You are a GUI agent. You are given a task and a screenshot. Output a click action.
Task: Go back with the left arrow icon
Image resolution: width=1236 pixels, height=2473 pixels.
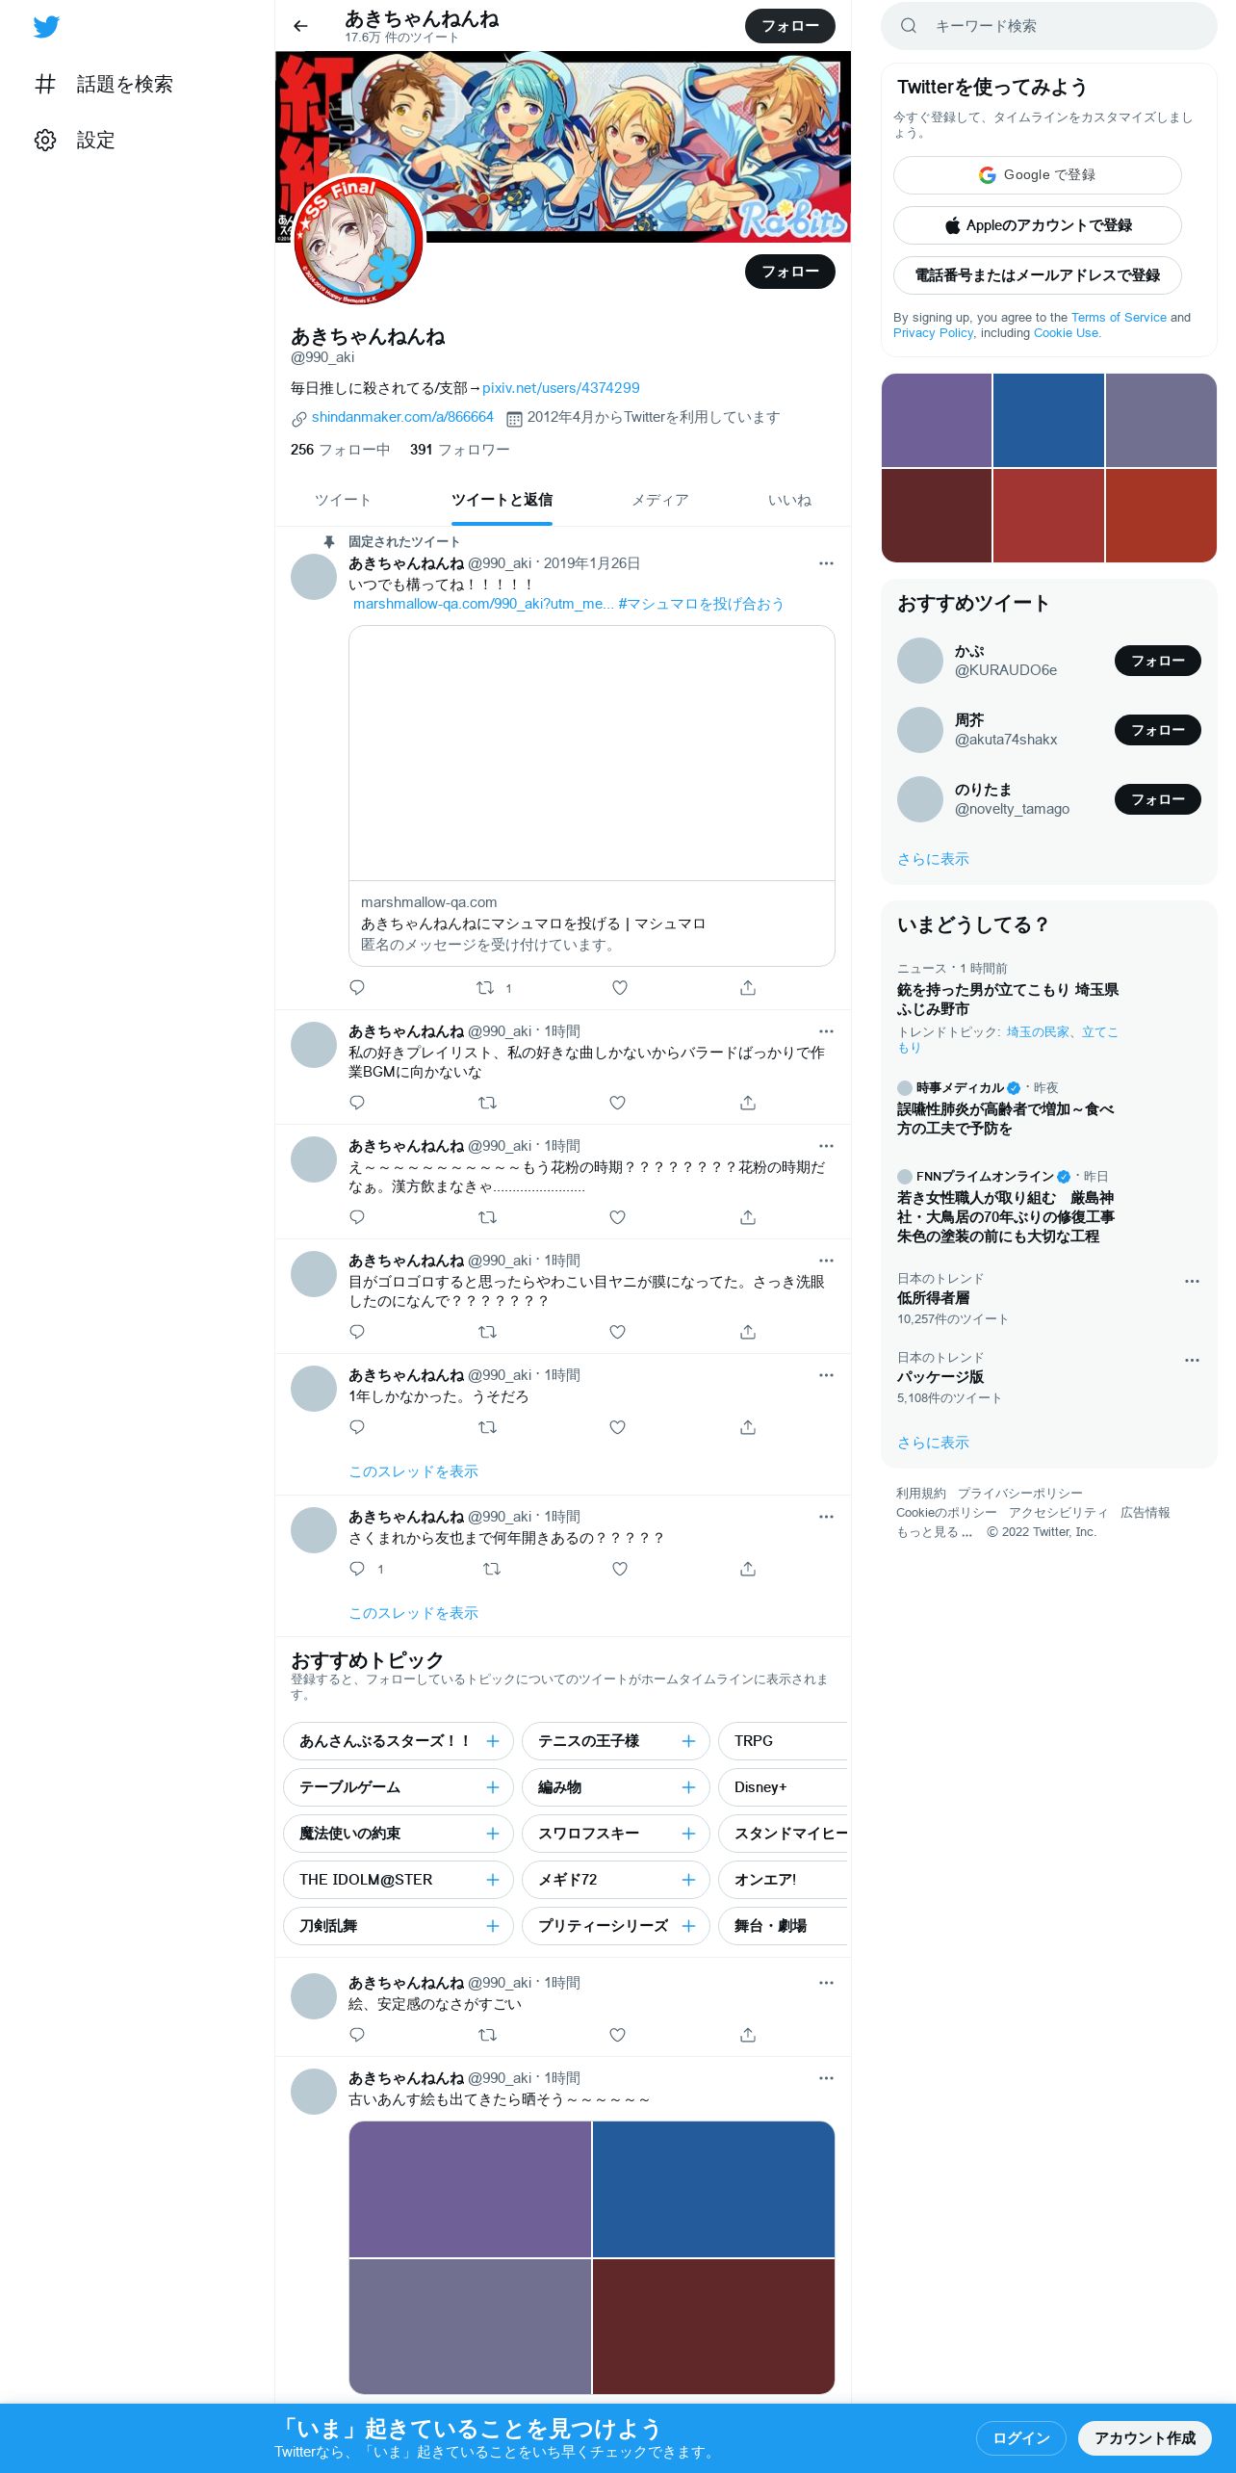tap(300, 26)
